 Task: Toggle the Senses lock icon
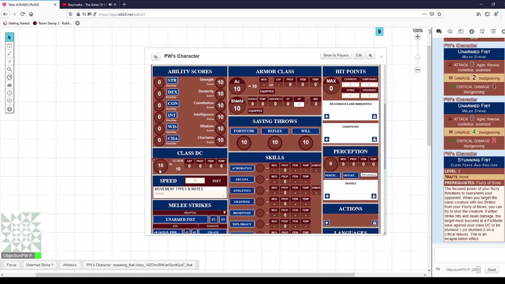[374, 196]
